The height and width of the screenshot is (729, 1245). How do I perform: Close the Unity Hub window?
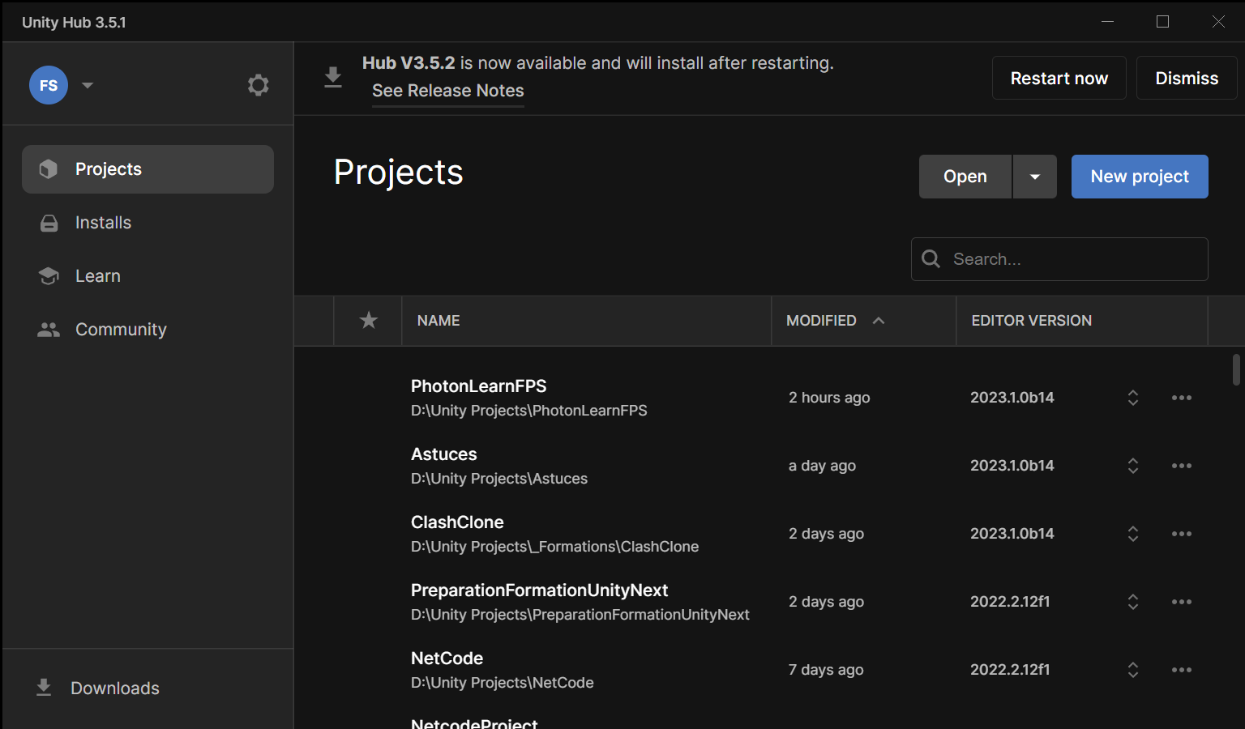click(x=1218, y=22)
